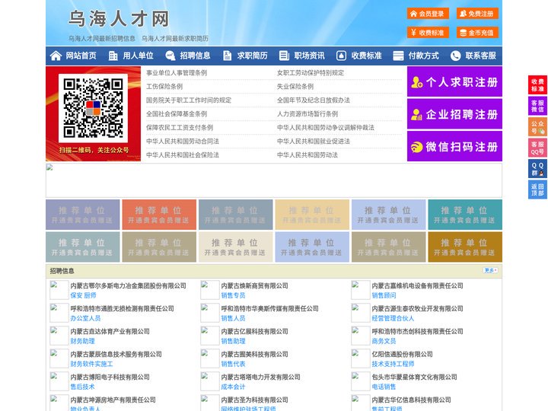The height and width of the screenshot is (411, 548).
Task: Click the 免费注册 button
Action: (x=477, y=14)
